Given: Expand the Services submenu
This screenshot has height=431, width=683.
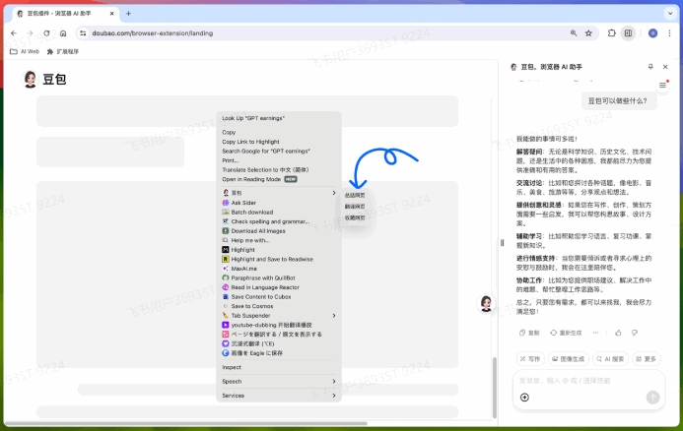Looking at the screenshot, I should (x=279, y=396).
